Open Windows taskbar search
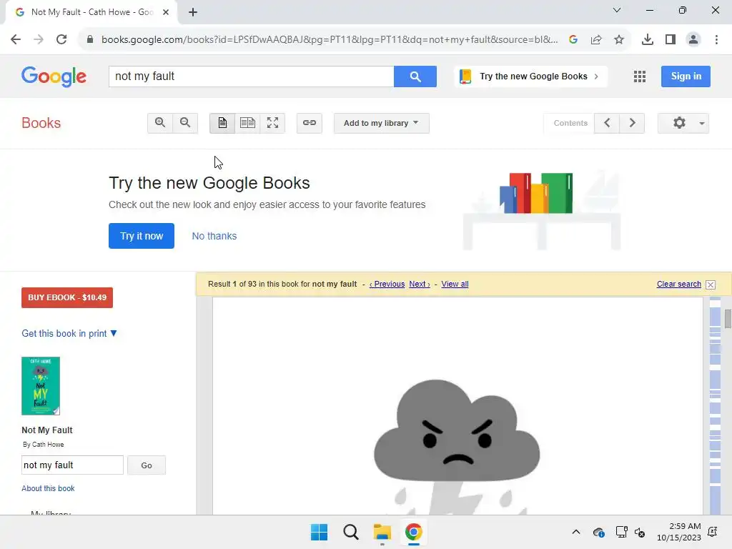This screenshot has width=732, height=549. tap(350, 532)
